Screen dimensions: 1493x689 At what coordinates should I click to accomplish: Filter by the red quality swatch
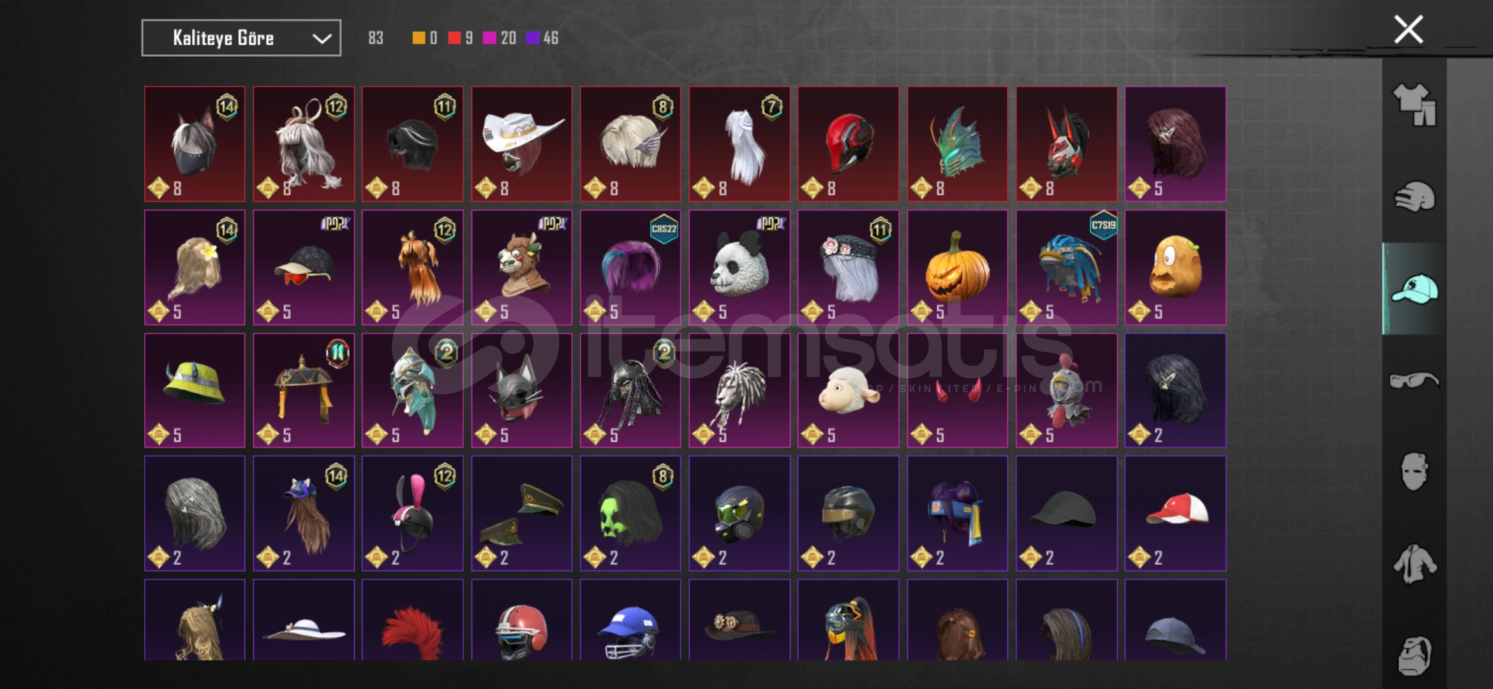coord(454,38)
